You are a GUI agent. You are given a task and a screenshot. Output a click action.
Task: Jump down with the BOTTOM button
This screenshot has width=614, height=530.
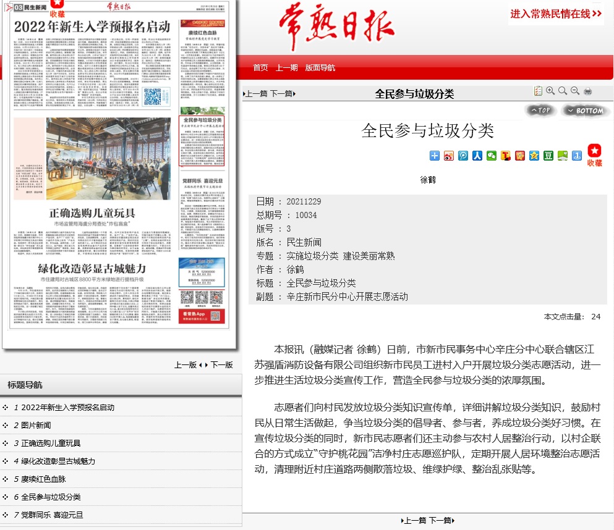pos(586,111)
